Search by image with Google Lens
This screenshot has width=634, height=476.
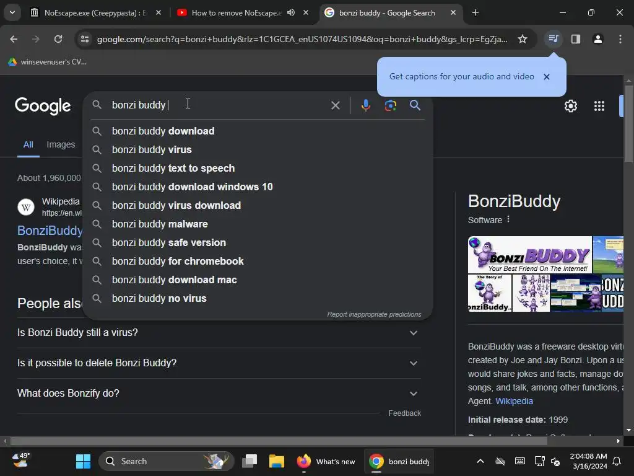click(x=390, y=105)
